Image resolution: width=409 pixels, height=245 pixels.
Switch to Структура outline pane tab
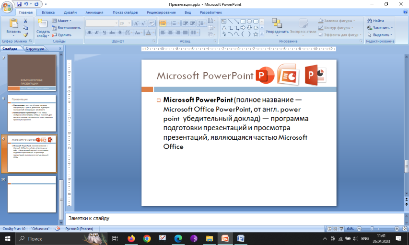click(x=35, y=48)
